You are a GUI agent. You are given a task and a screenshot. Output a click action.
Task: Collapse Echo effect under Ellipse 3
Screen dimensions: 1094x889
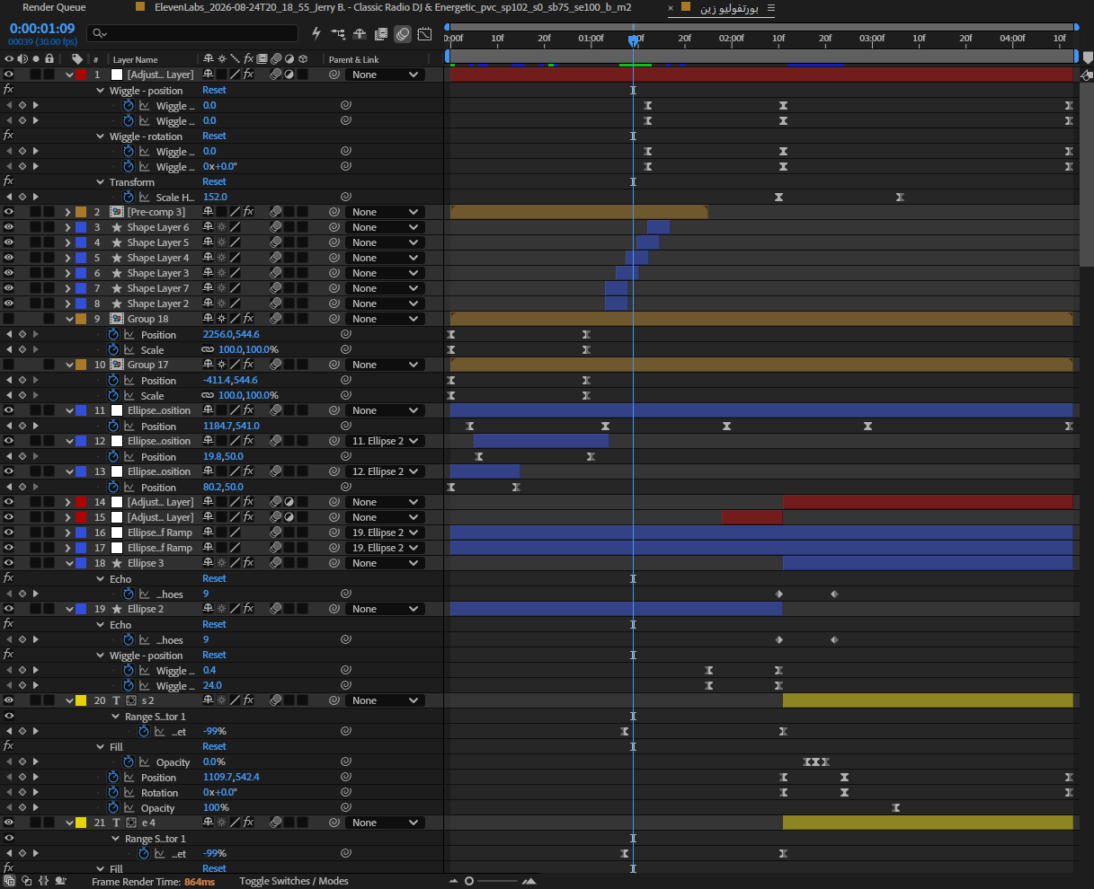coord(101,578)
